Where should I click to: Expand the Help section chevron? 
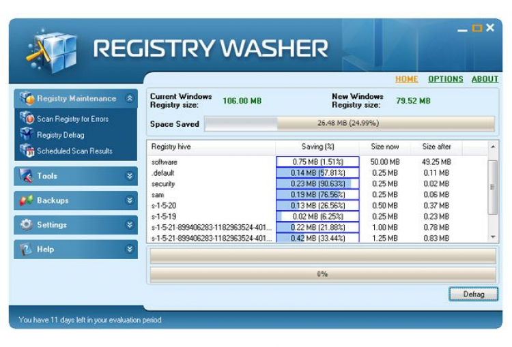click(130, 249)
